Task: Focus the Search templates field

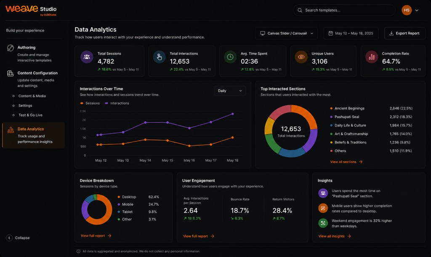Action: point(344,10)
